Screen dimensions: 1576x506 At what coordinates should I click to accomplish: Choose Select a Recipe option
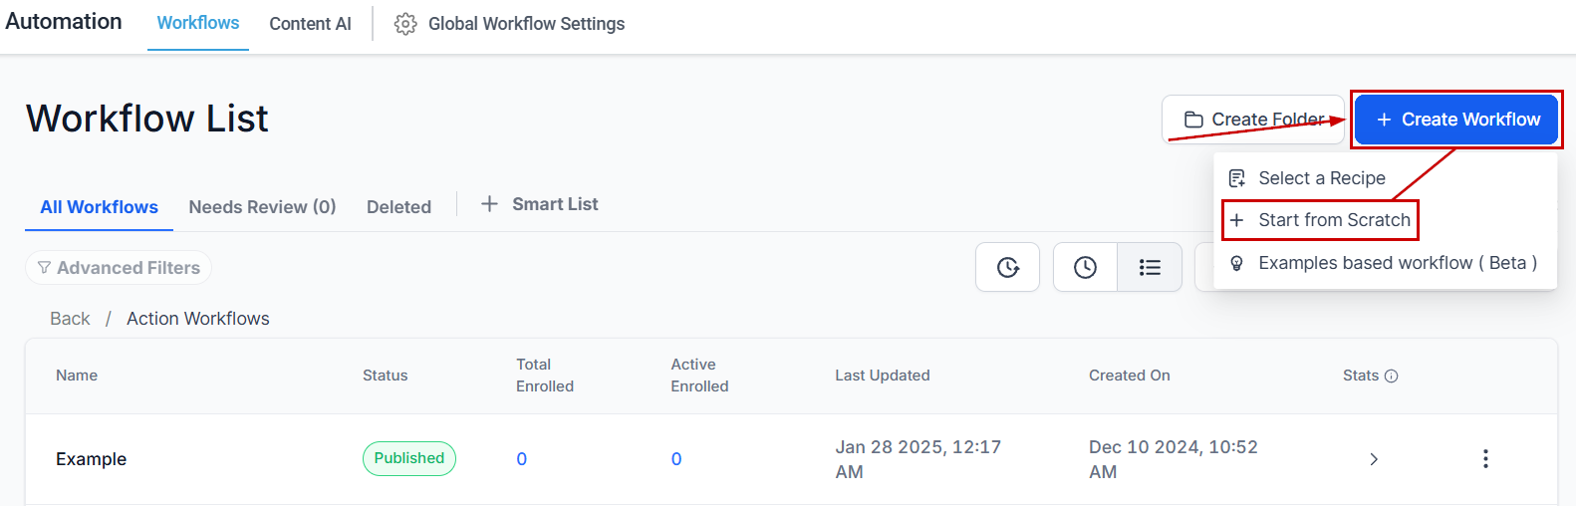point(1322,178)
